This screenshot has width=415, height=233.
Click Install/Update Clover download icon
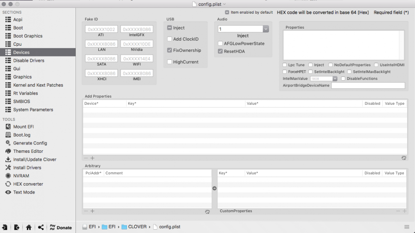(8, 159)
